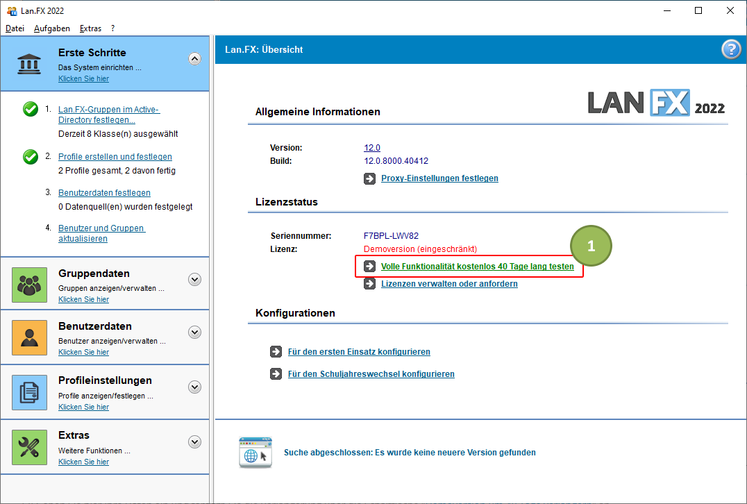Click 'Demoversion (eingeschränkt)' license text
747x504 pixels.
420,249
